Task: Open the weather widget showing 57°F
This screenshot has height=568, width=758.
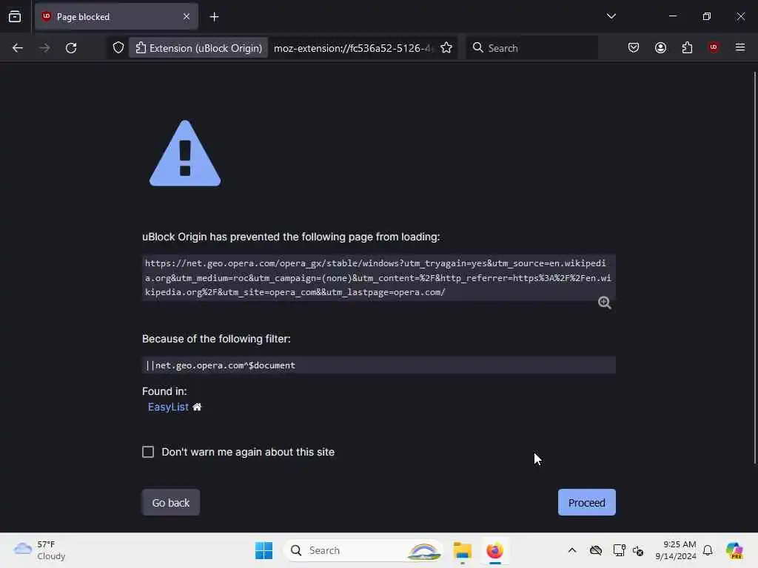Action: (x=40, y=550)
